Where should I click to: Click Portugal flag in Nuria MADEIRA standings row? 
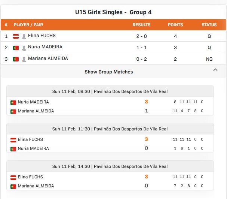click(16, 48)
